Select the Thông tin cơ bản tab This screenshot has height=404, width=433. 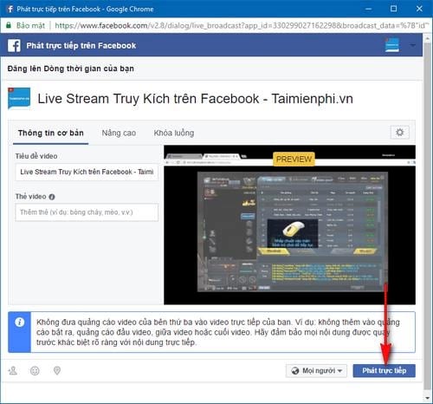51,134
